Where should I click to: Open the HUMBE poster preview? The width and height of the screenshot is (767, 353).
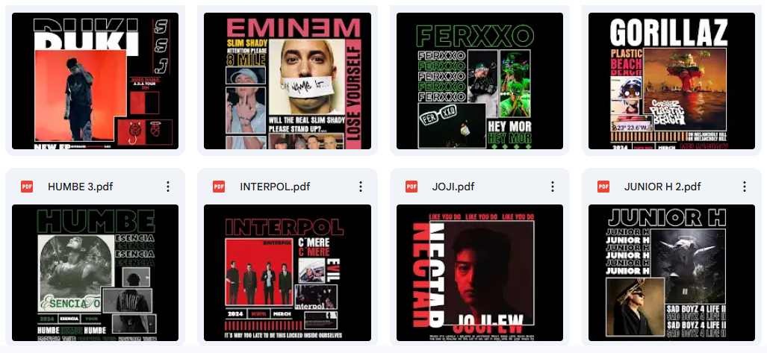pos(96,273)
